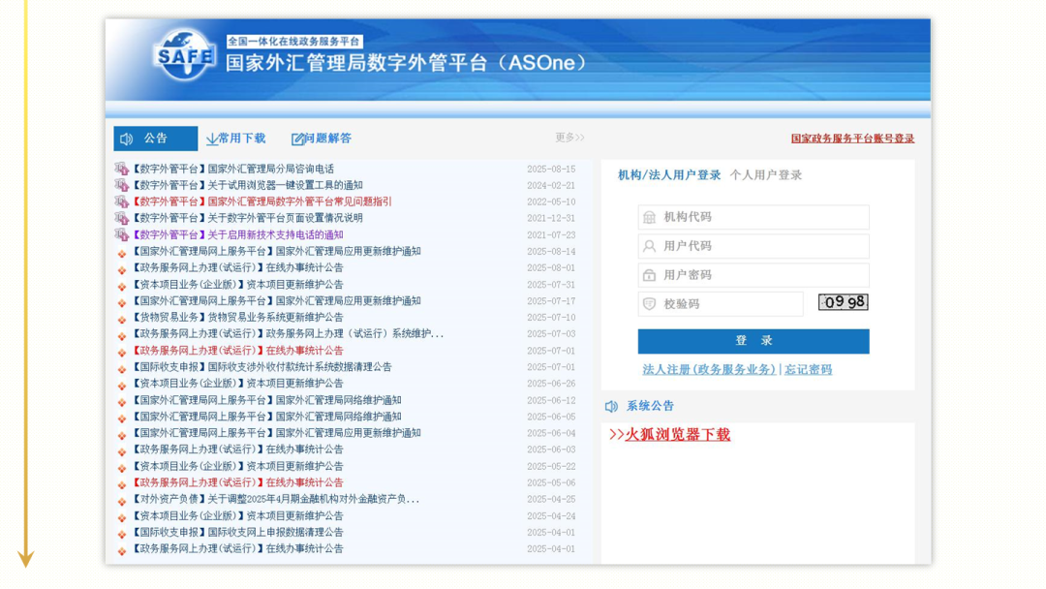This screenshot has height=589, width=1046.
Task: Click pinned icon beside 页面设置情况说明 notice
Action: (x=121, y=218)
